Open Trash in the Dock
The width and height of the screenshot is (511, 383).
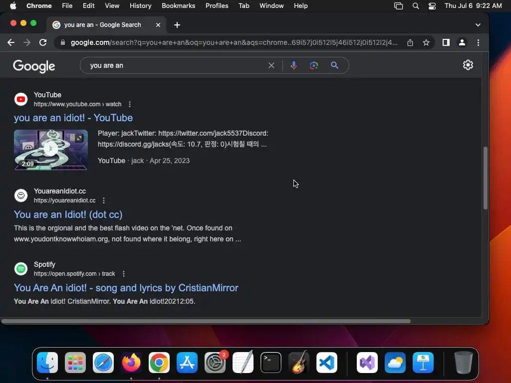pos(464,363)
